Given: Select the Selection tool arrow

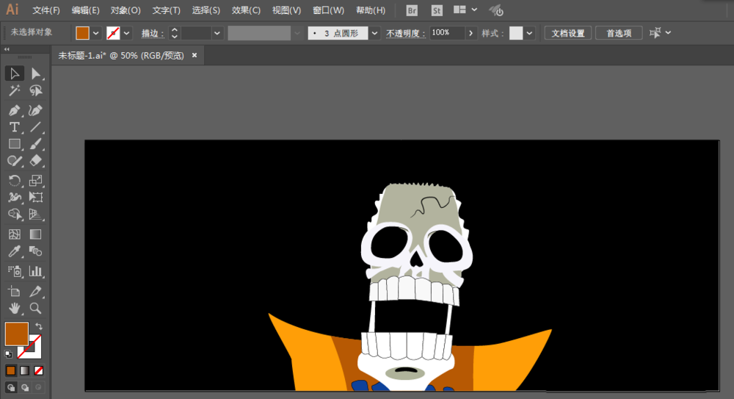Looking at the screenshot, I should coord(15,73).
